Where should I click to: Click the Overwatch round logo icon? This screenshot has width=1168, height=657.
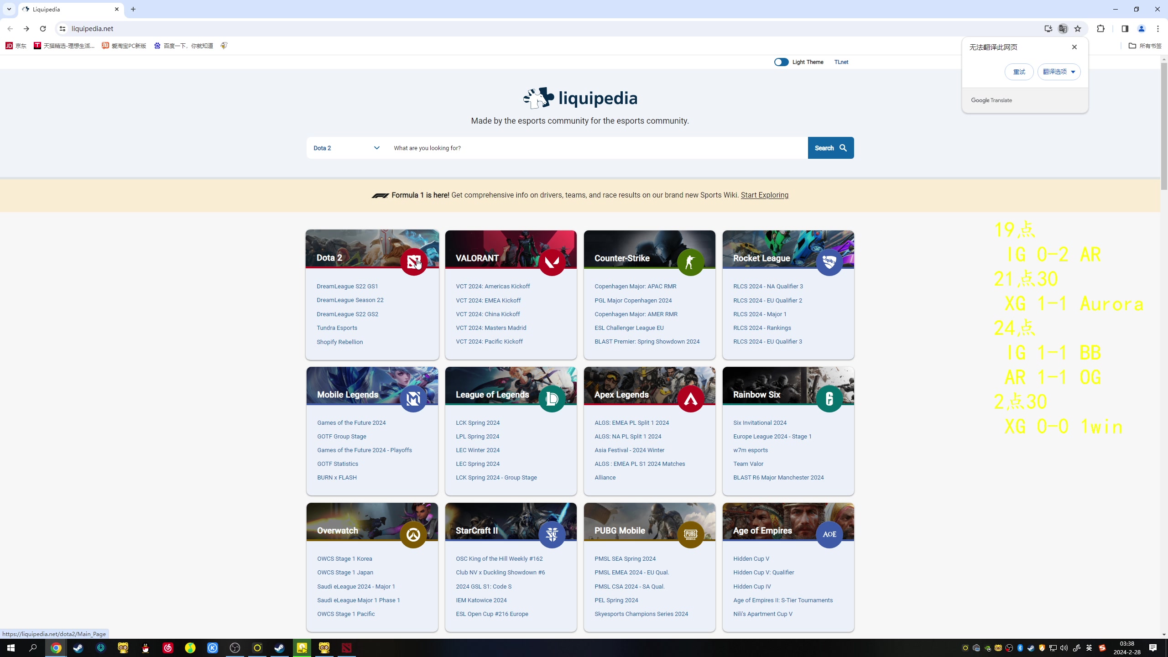tap(413, 535)
